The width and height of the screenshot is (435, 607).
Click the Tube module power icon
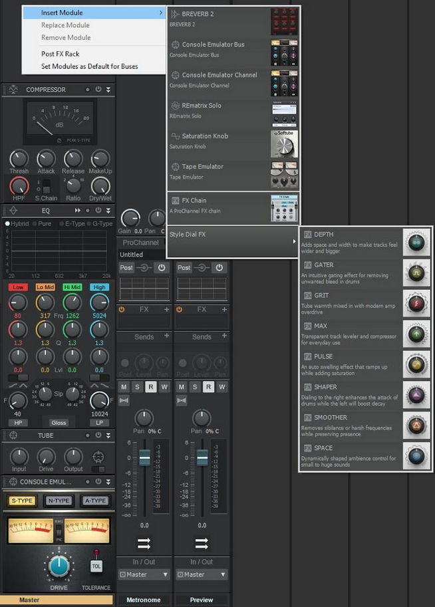pyautogui.click(x=98, y=435)
